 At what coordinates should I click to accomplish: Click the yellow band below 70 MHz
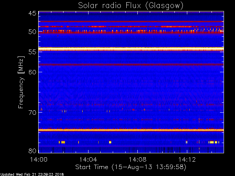pos(131,130)
